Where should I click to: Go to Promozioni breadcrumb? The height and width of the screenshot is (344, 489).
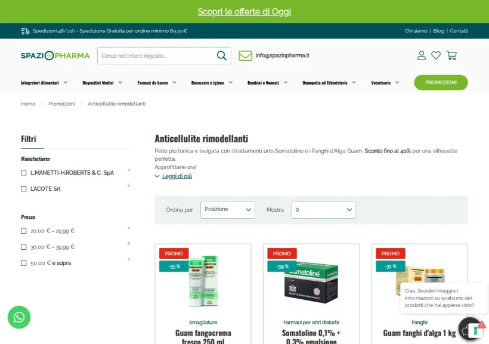click(61, 104)
